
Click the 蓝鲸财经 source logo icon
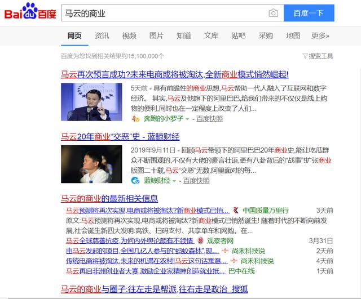[x=135, y=180]
